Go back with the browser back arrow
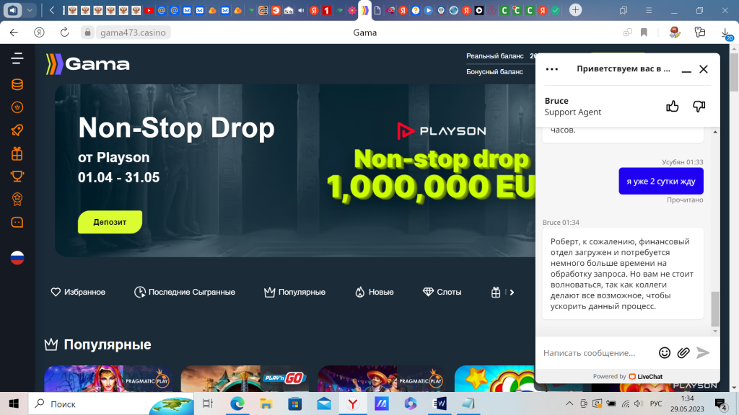 click(14, 32)
